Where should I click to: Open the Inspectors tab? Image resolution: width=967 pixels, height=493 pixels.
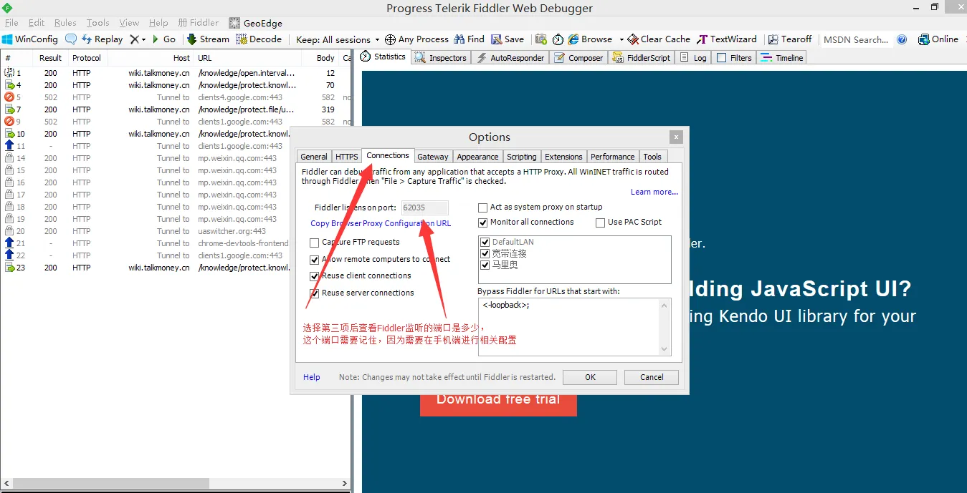tap(446, 57)
